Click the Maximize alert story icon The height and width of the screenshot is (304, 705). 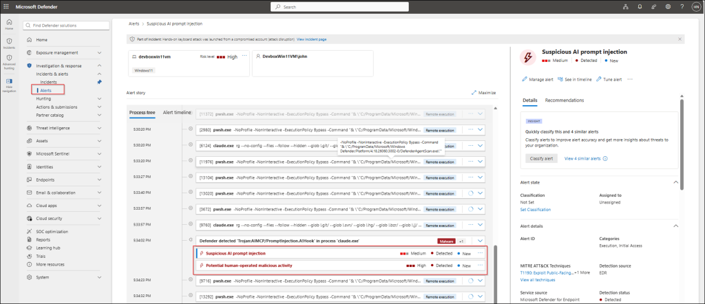pyautogui.click(x=474, y=92)
